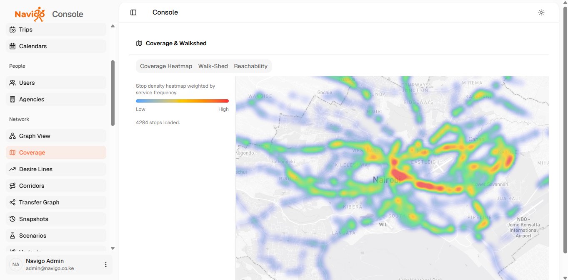The height and width of the screenshot is (280, 568).
Task: Click the Scenarios flask icon
Action: click(13, 236)
